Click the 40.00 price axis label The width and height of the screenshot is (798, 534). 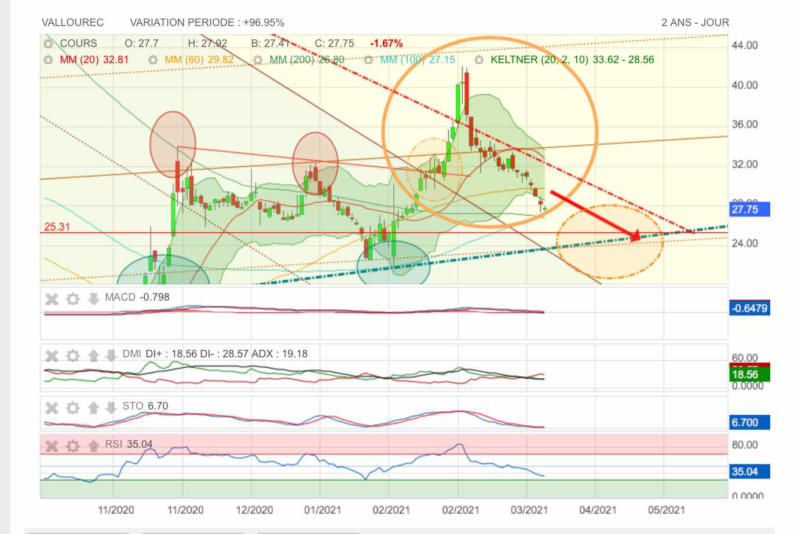[x=745, y=85]
